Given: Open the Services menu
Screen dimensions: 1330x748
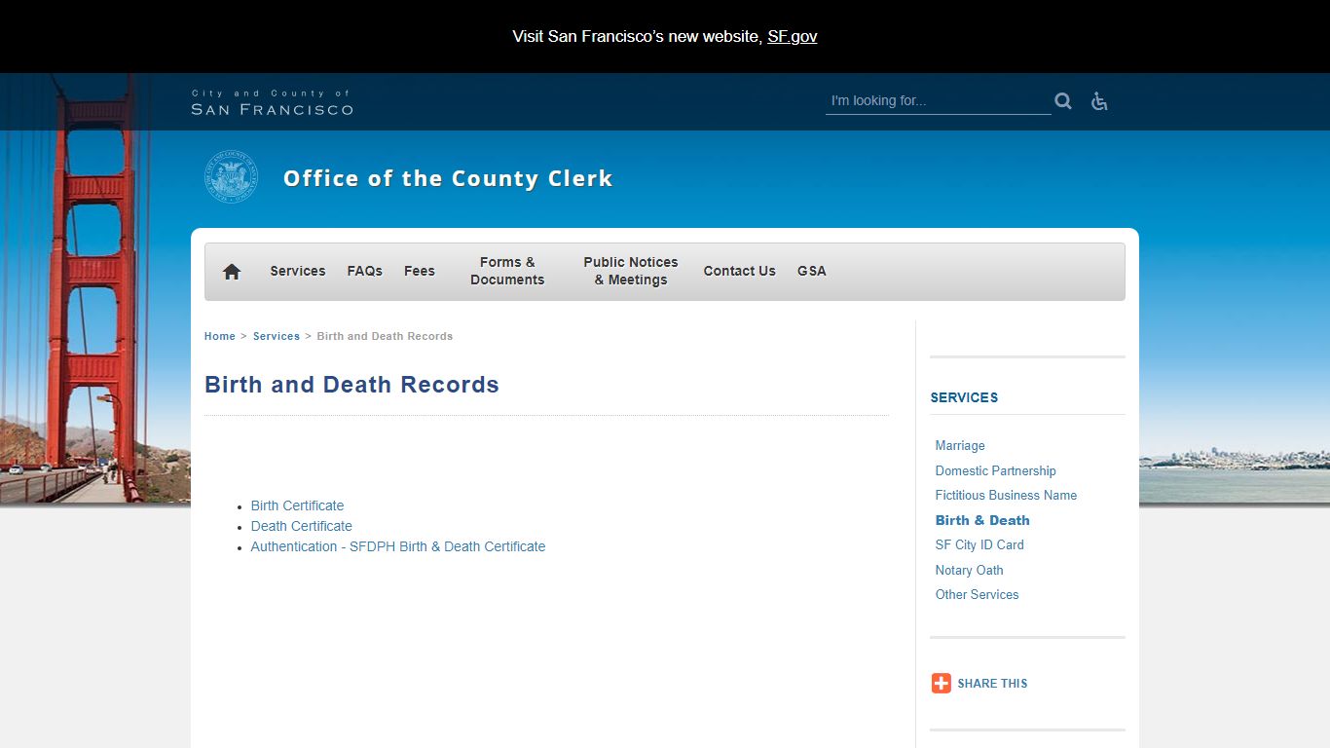Looking at the screenshot, I should (x=298, y=271).
